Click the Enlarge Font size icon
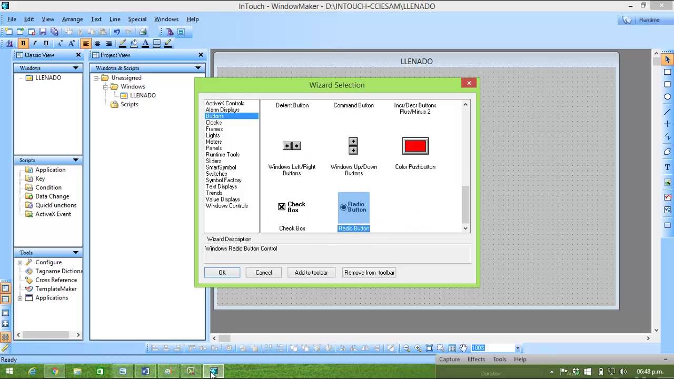The width and height of the screenshot is (674, 379). point(71,43)
